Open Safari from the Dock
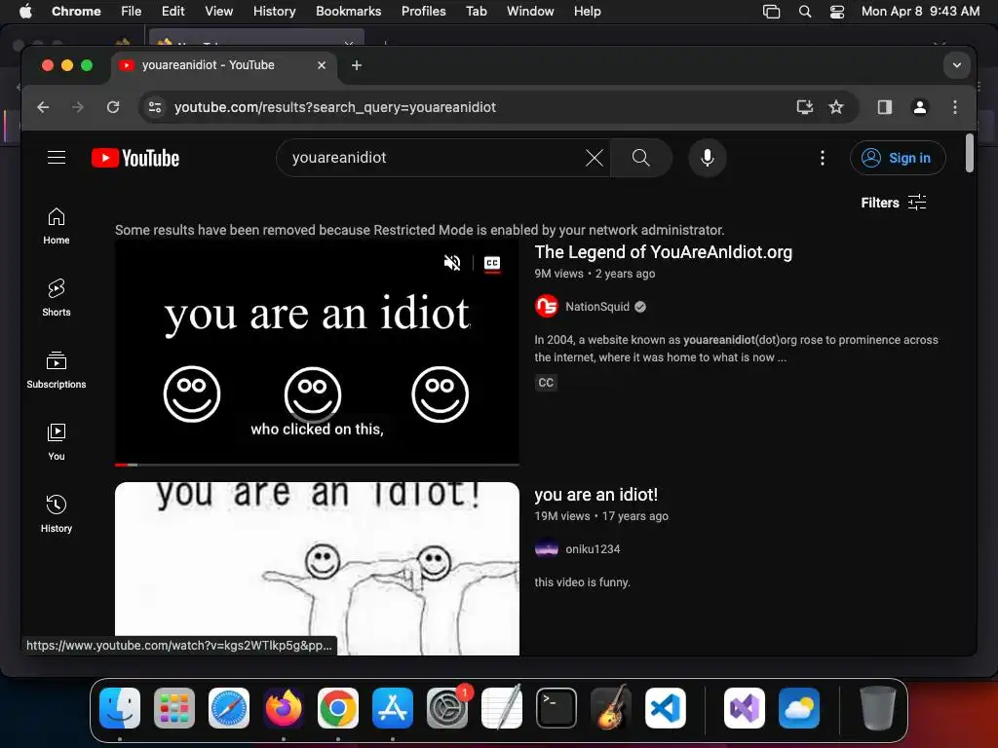The image size is (998, 748). (228, 707)
